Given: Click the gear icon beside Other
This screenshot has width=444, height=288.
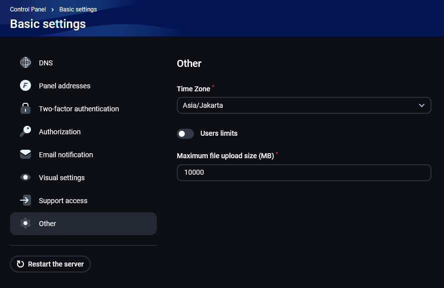Looking at the screenshot, I should [25, 224].
